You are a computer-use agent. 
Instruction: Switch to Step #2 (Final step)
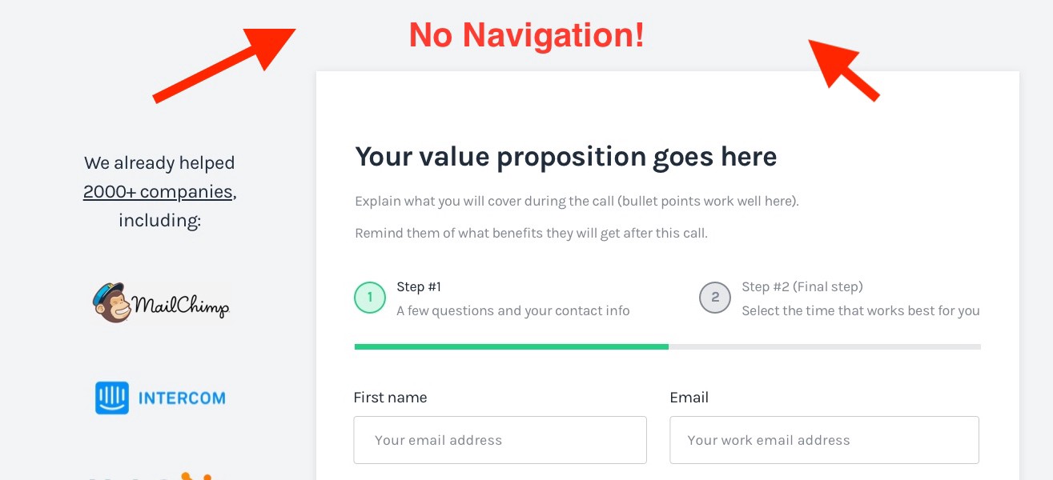pos(802,286)
